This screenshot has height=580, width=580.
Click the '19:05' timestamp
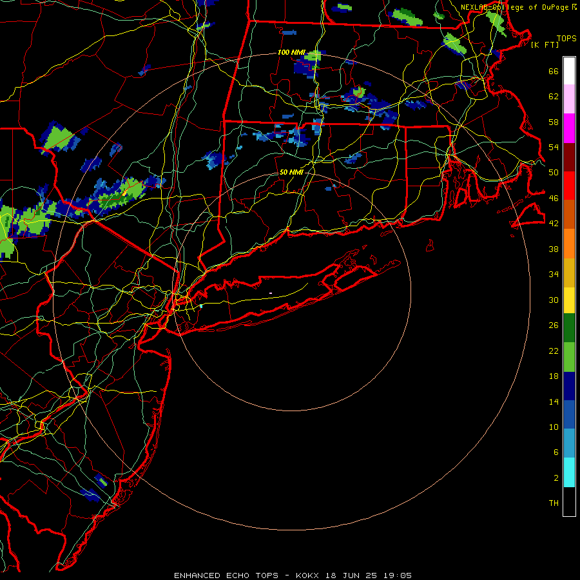point(397,575)
